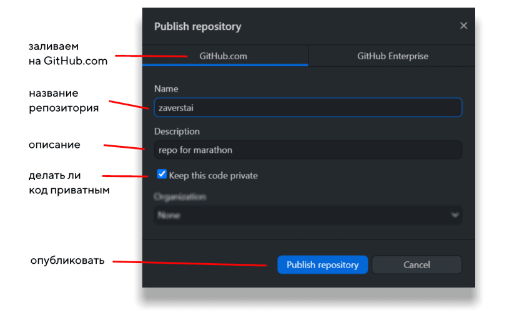
Task: Click the Description field with repo for marathon
Action: pos(308,150)
